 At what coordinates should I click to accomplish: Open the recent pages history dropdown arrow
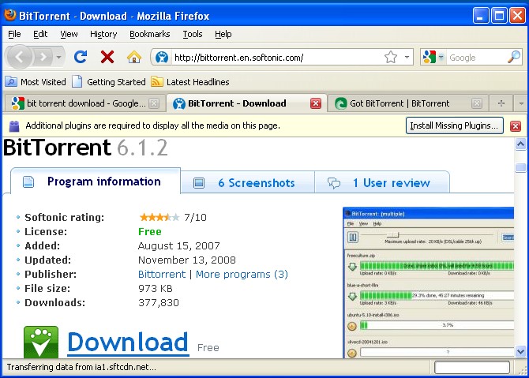pos(58,57)
